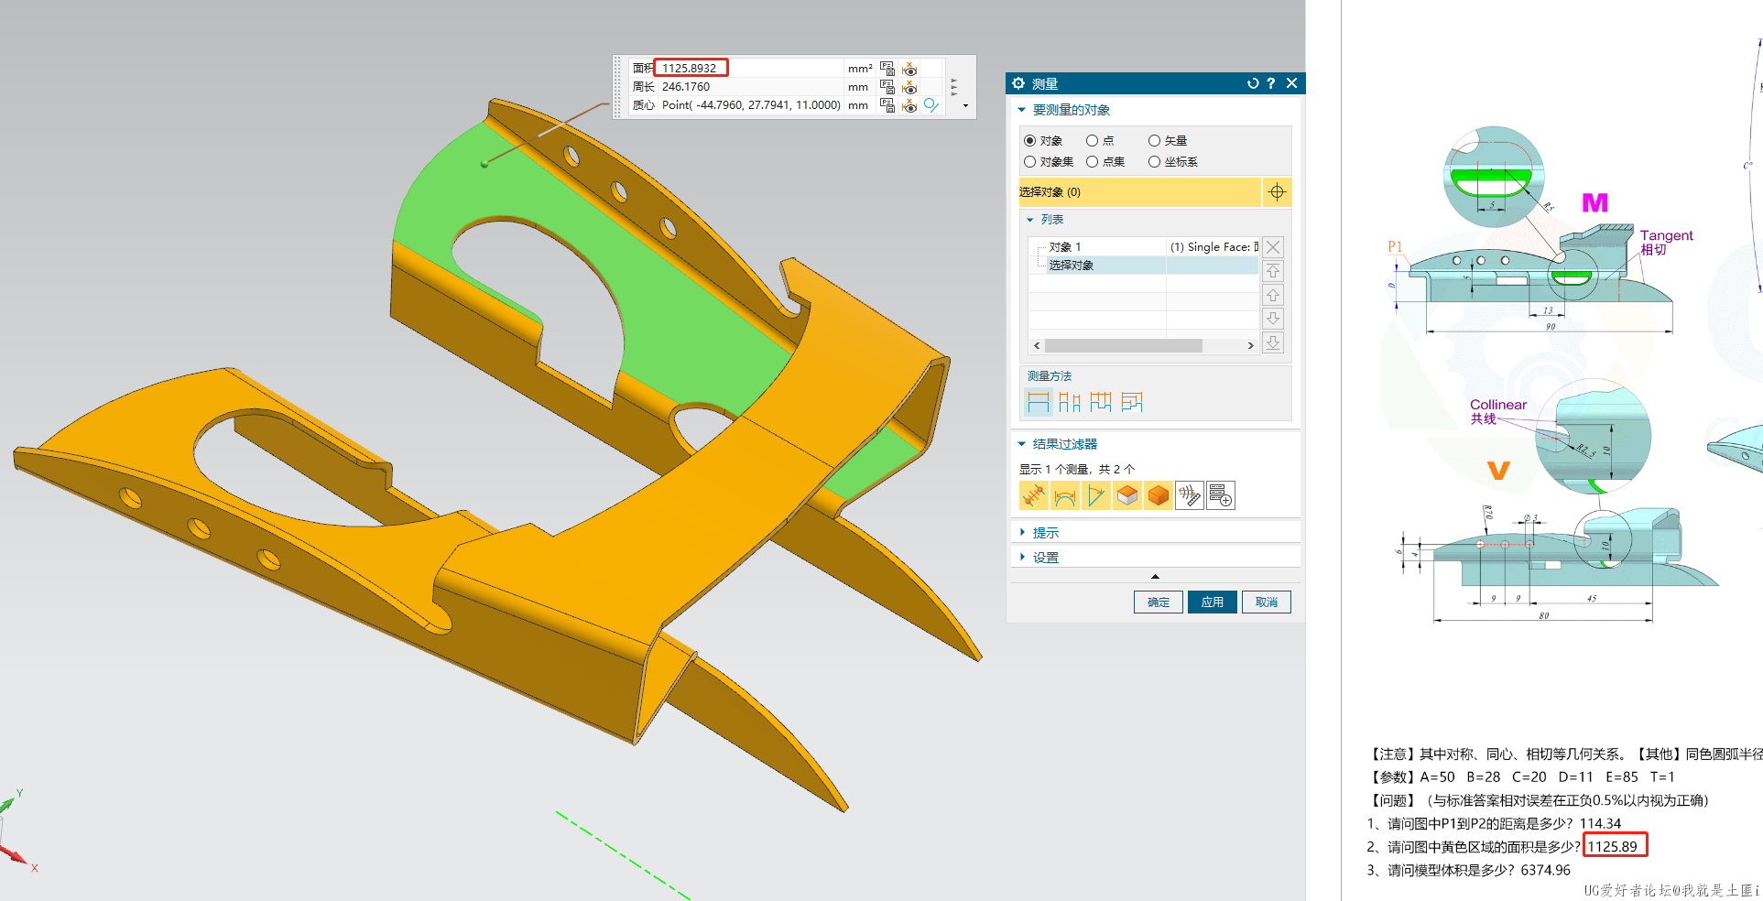Viewport: 1763px width, 901px height.
Task: Collapse the 要测量的对象 section
Action: click(1022, 110)
